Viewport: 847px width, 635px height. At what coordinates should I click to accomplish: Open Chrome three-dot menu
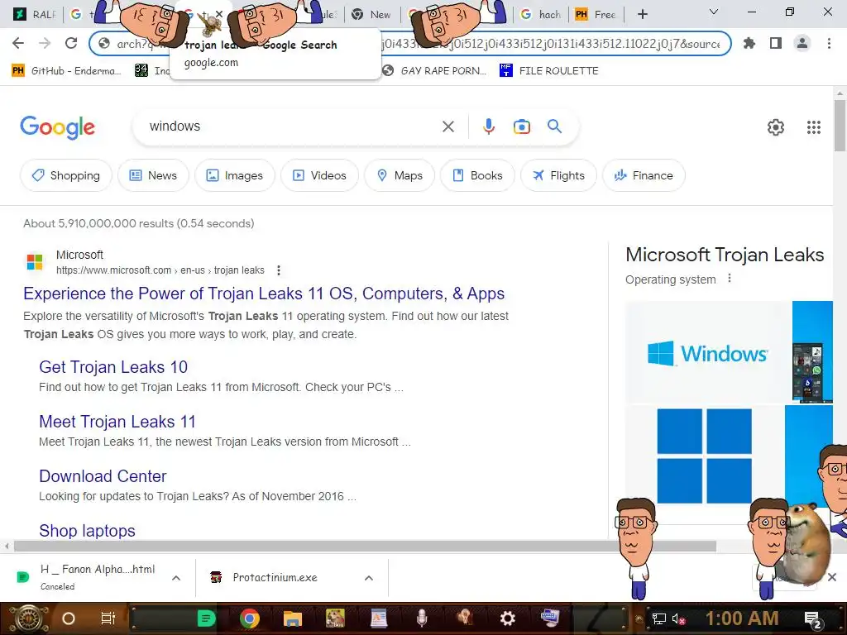click(x=829, y=43)
